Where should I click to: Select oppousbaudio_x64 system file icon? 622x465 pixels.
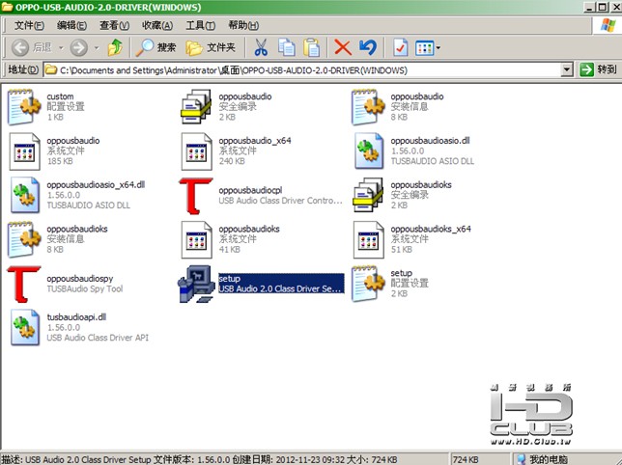coord(196,151)
